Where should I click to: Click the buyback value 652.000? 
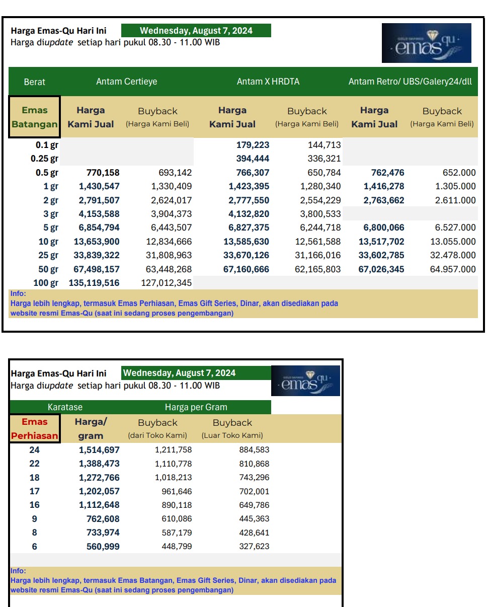point(459,173)
